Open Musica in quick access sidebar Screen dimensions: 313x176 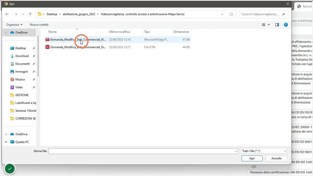tap(20, 80)
